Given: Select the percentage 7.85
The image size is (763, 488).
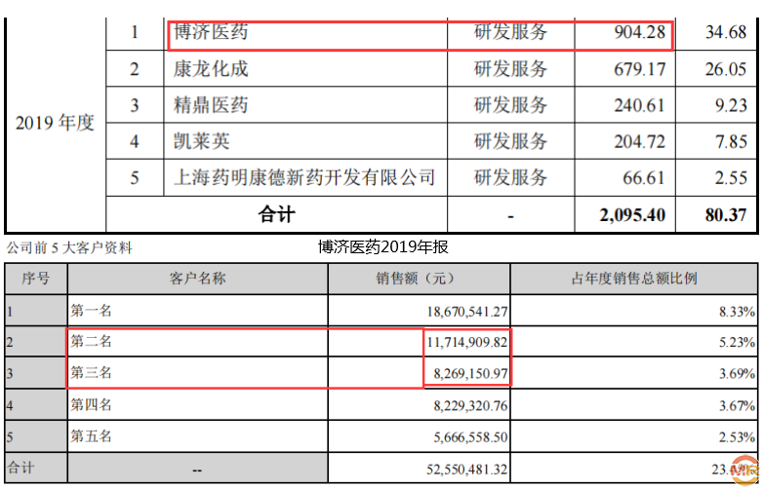Looking at the screenshot, I should (x=731, y=142).
